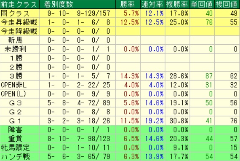Click the 複勝率 column header
Image resolution: width=240 pixels, height=161 pixels.
coord(178,4)
